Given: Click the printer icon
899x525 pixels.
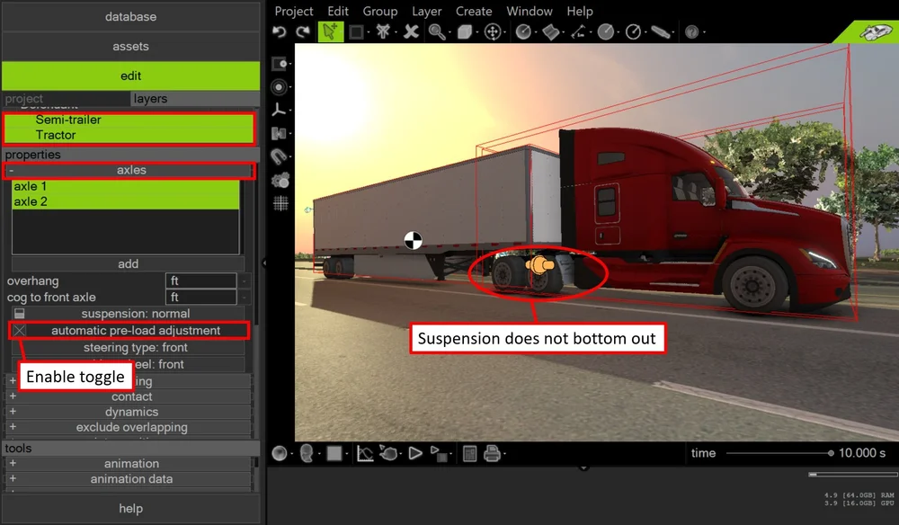Looking at the screenshot, I should pyautogui.click(x=492, y=453).
